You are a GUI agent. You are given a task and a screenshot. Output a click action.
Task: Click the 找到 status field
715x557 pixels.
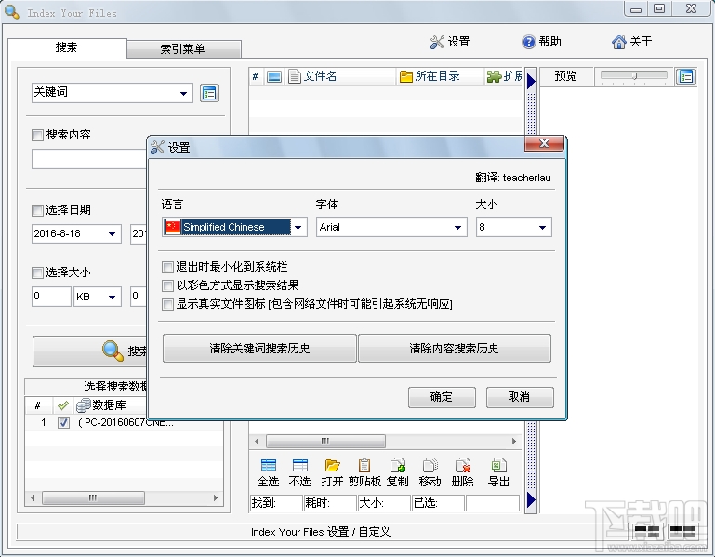pos(276,503)
